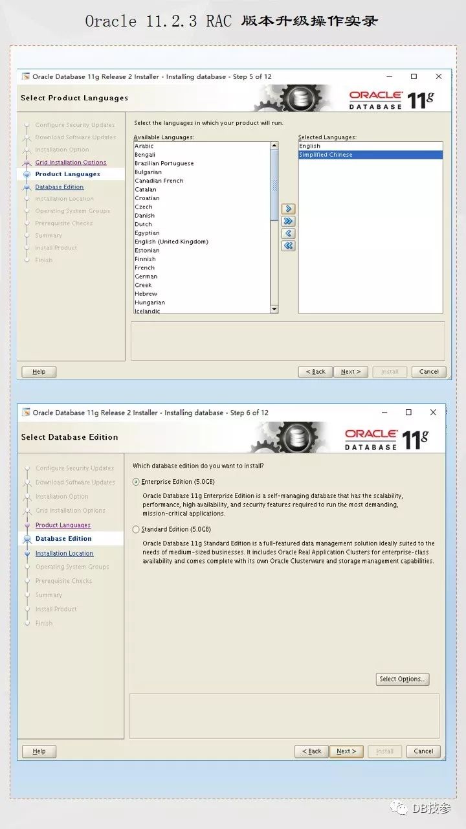Click scroll-up arrow of Available Languages list
Viewport: 466px width, 829px height.
[274, 146]
